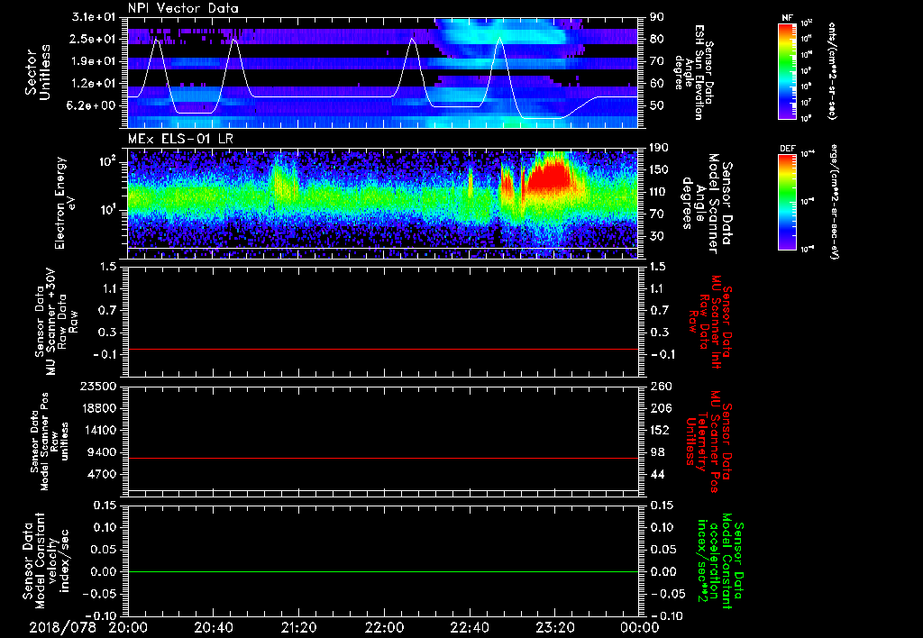
Task: Click the 4700 scanner position tick
Action: [x=102, y=474]
